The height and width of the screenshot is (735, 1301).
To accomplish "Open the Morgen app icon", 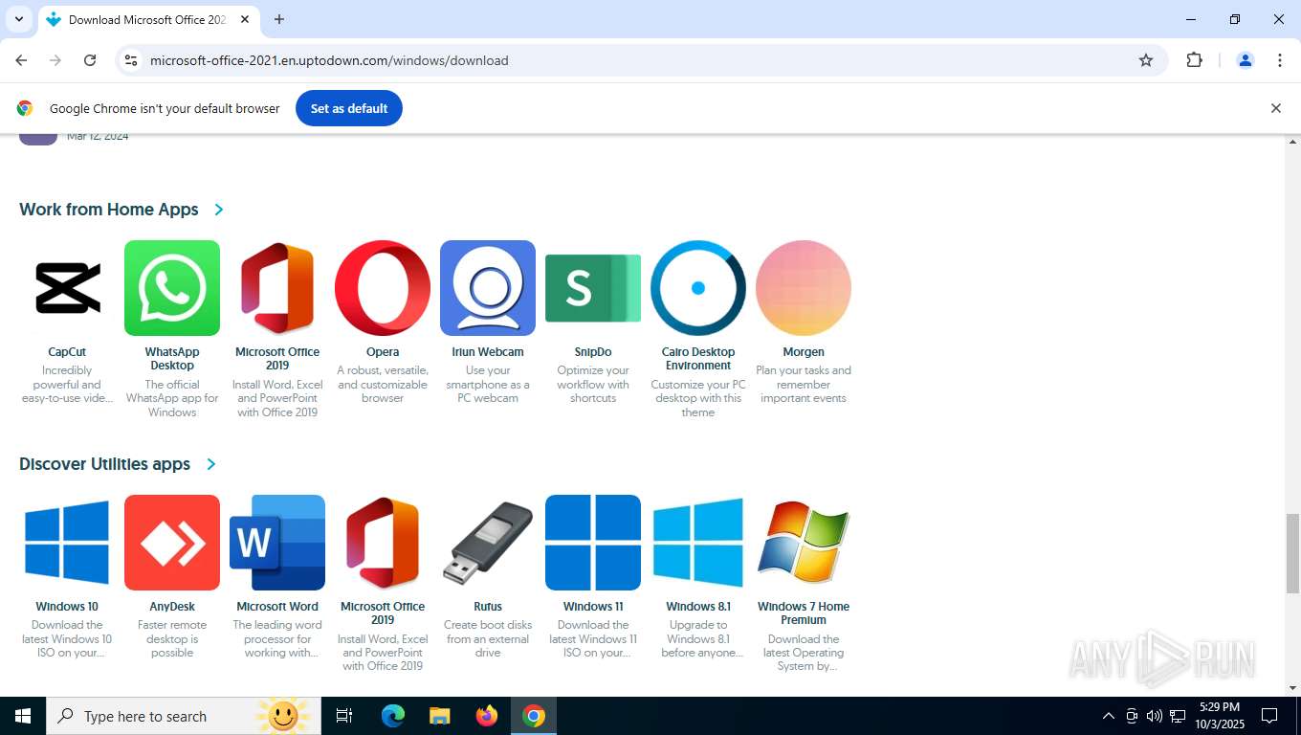I will tap(804, 288).
